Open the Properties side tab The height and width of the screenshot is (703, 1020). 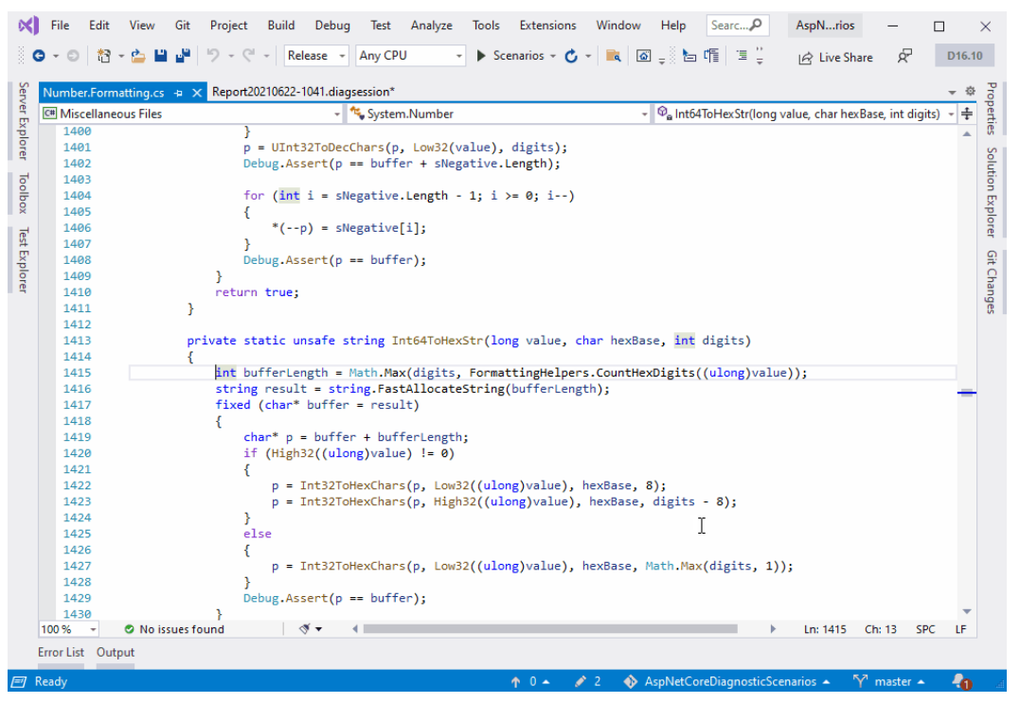992,109
